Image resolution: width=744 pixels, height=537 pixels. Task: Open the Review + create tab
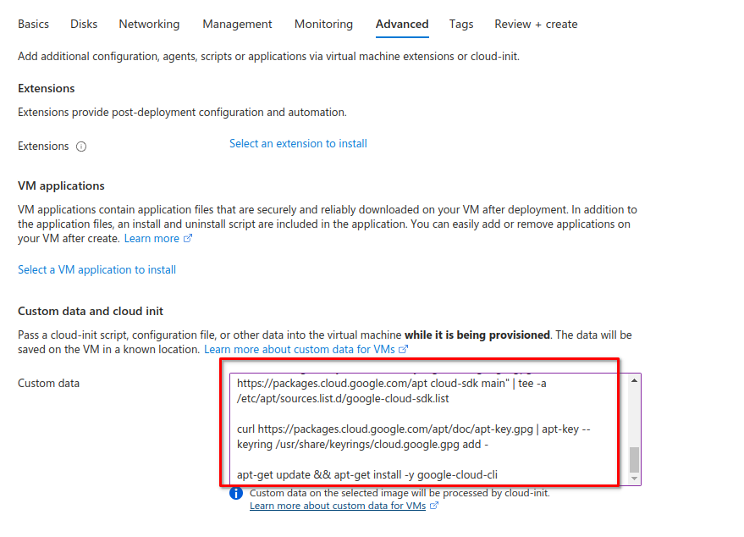click(536, 25)
